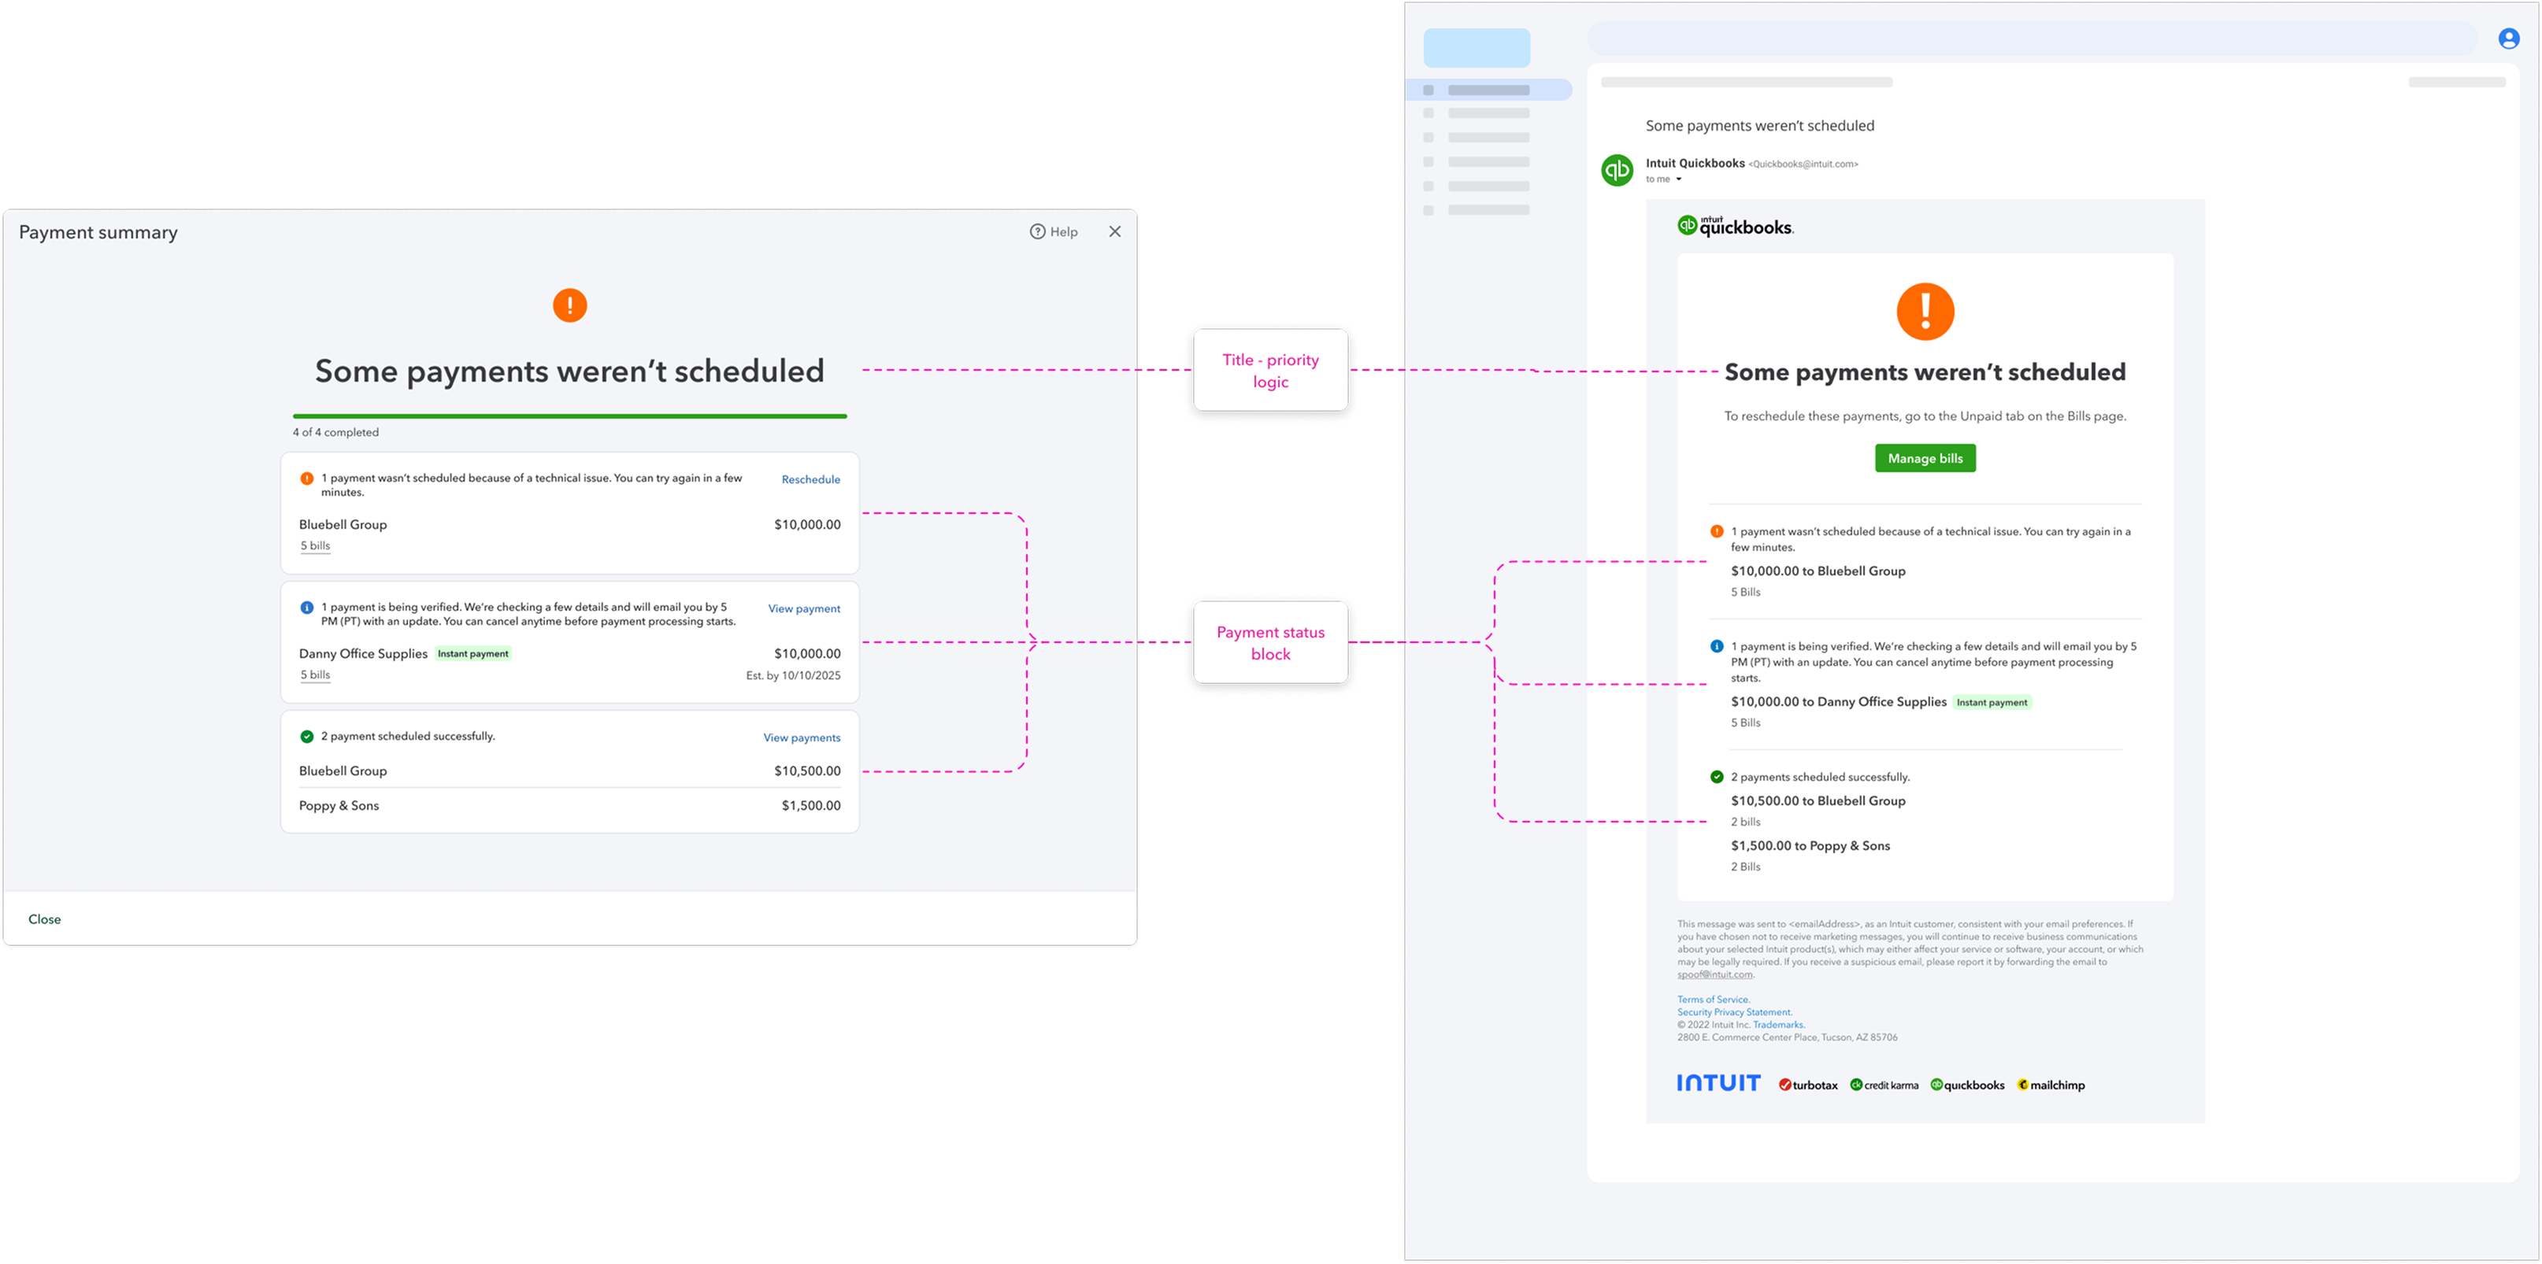Click green check icon in email scheduled row

pyautogui.click(x=1717, y=777)
